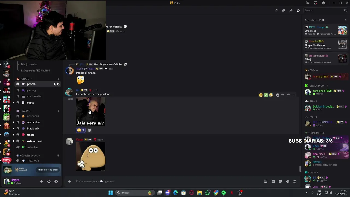Click the Buscar search field
The width and height of the screenshot is (350, 197).
pyautogui.click(x=325, y=10)
